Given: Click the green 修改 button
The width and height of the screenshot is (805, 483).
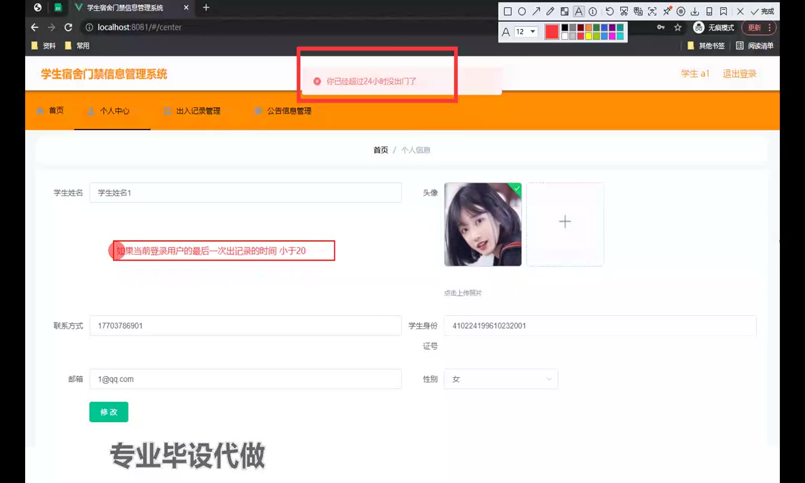Looking at the screenshot, I should [x=108, y=412].
